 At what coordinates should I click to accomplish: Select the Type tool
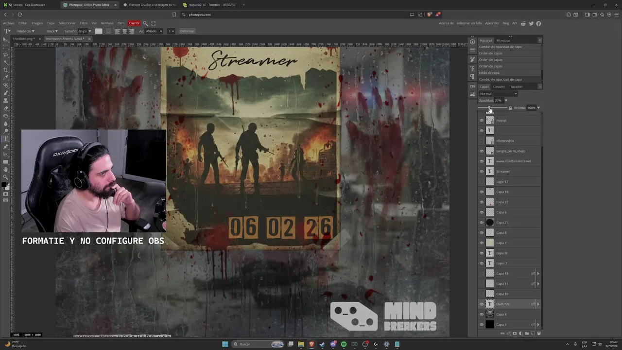(5, 139)
